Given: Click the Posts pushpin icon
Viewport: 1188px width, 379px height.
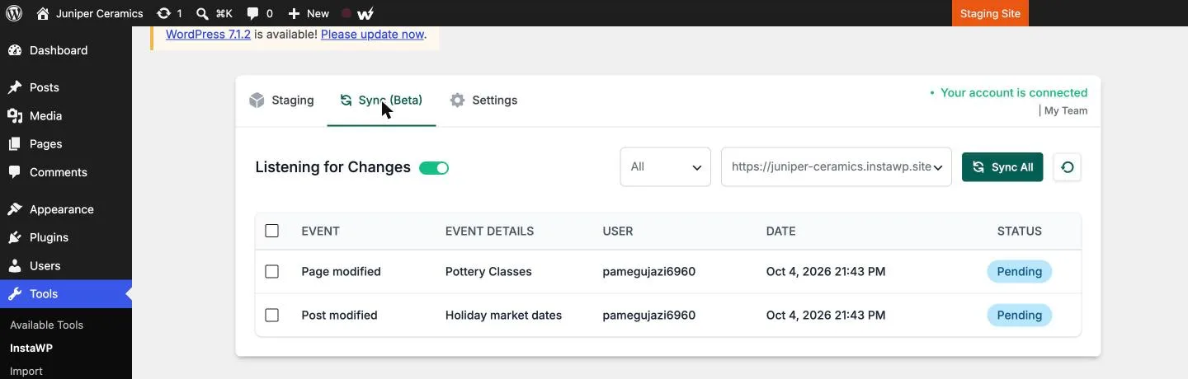Looking at the screenshot, I should click(x=15, y=87).
